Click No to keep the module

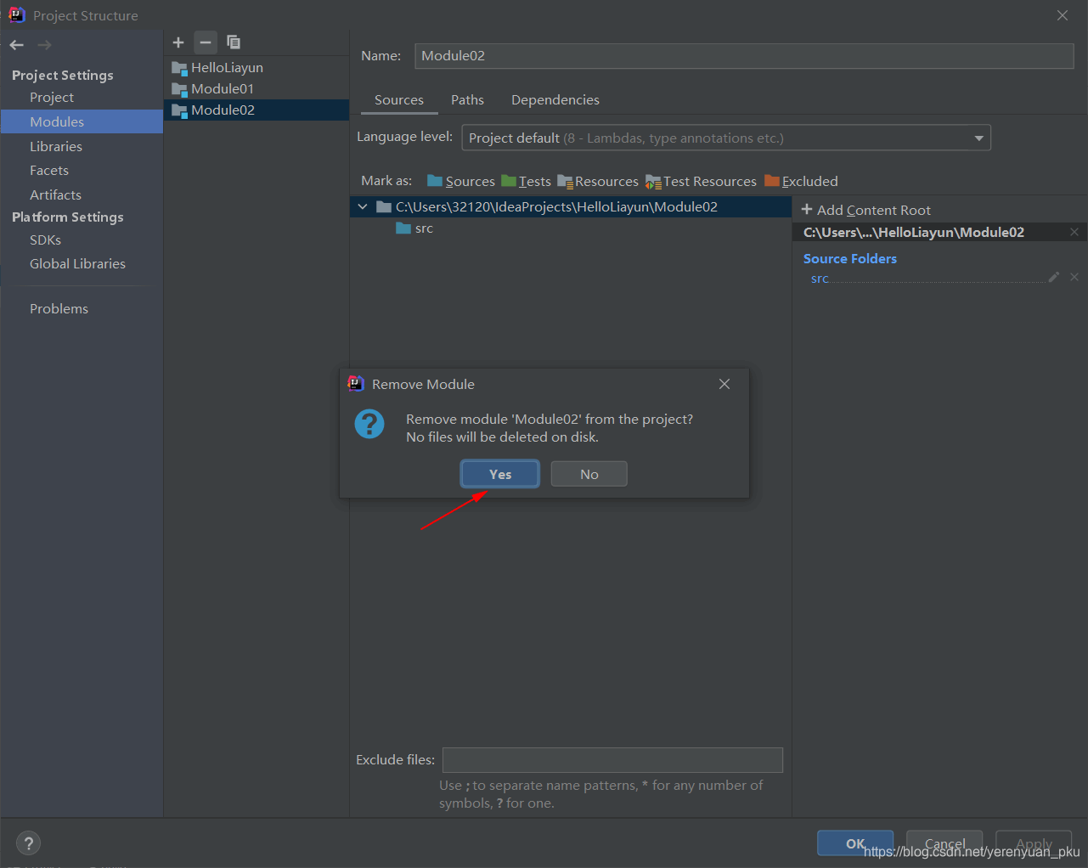(589, 474)
